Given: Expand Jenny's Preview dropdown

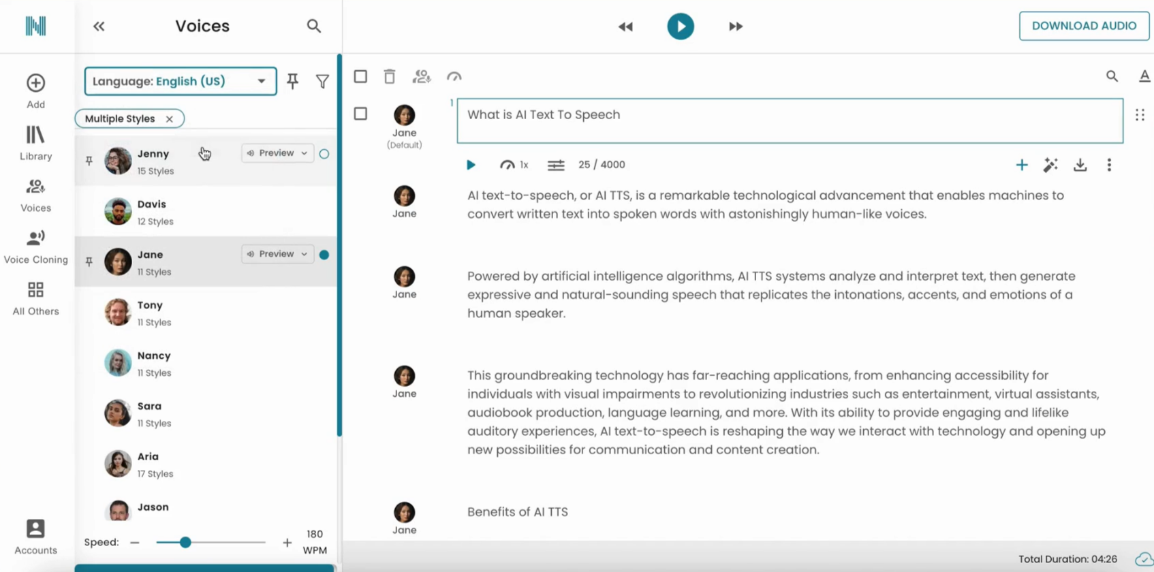Looking at the screenshot, I should (304, 153).
